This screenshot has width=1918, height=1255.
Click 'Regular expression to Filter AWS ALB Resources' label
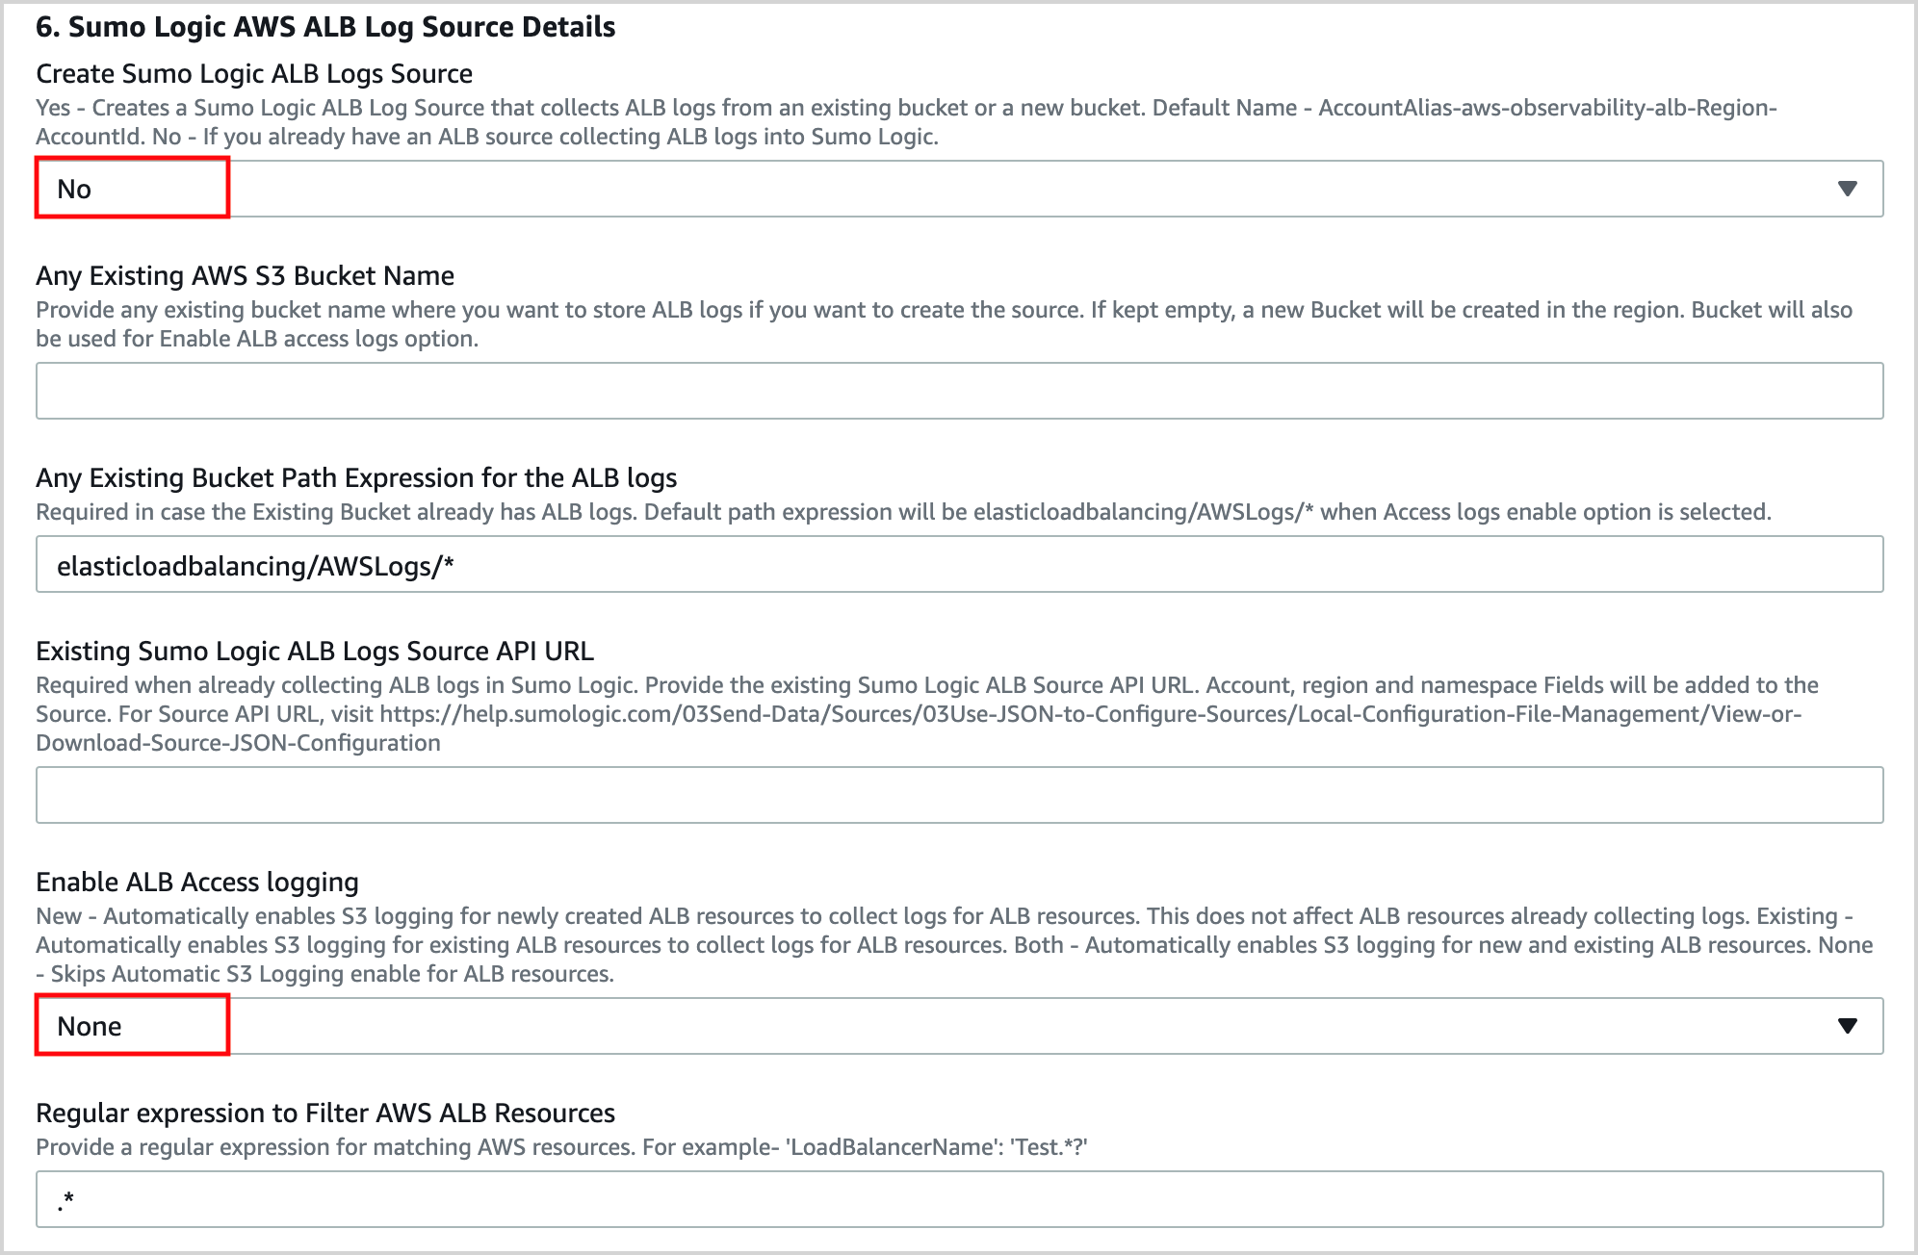coord(325,1114)
